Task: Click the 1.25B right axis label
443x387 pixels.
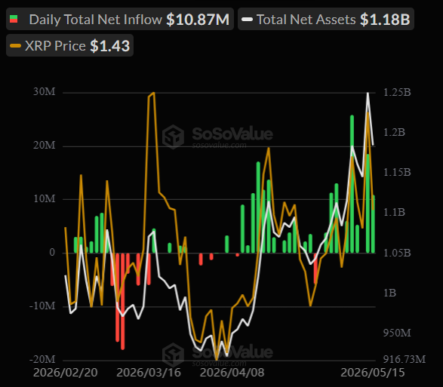Action: [x=397, y=92]
